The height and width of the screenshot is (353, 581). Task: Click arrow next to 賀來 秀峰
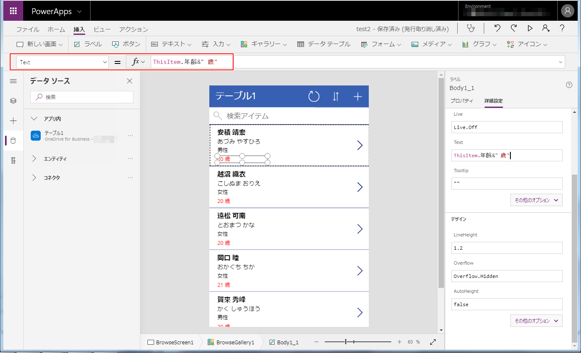coord(360,312)
